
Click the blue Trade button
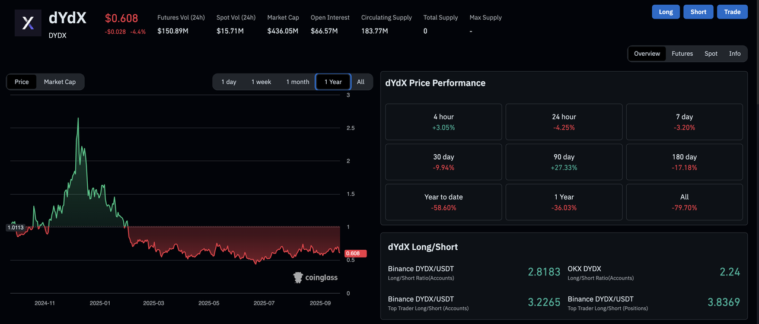pyautogui.click(x=732, y=12)
